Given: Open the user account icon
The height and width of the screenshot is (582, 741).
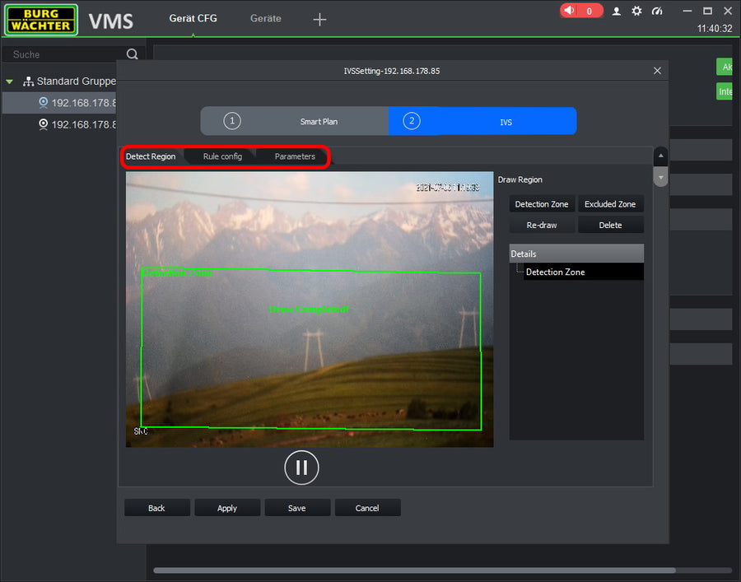Looking at the screenshot, I should (617, 11).
